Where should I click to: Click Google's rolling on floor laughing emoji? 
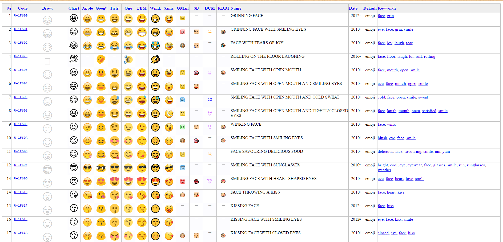[x=101, y=59]
